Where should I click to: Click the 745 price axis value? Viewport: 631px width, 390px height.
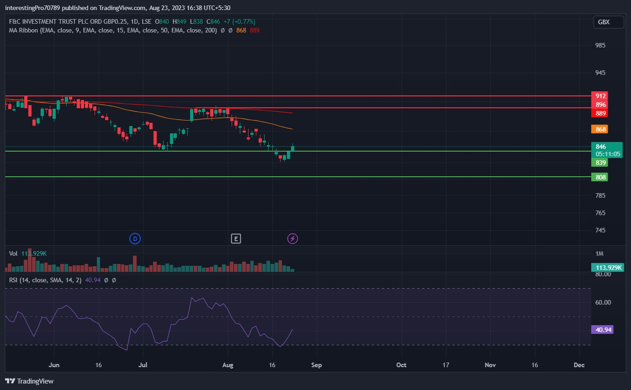[600, 230]
